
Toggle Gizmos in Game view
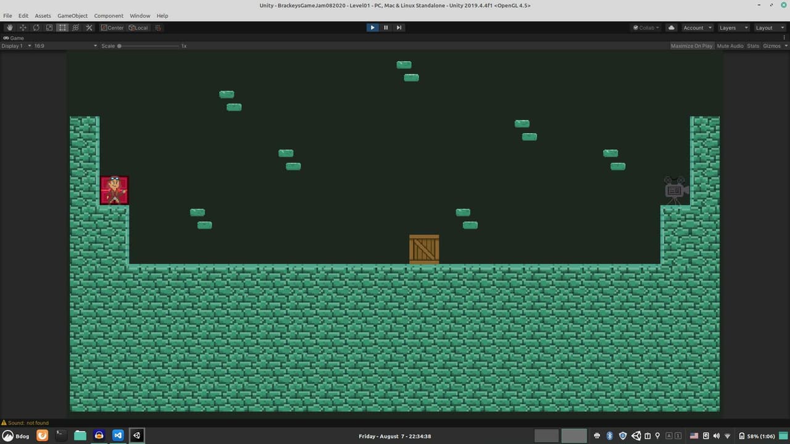771,46
